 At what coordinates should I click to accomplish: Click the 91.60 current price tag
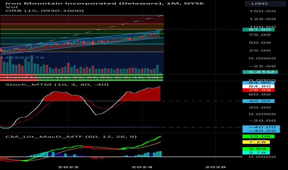point(258,30)
